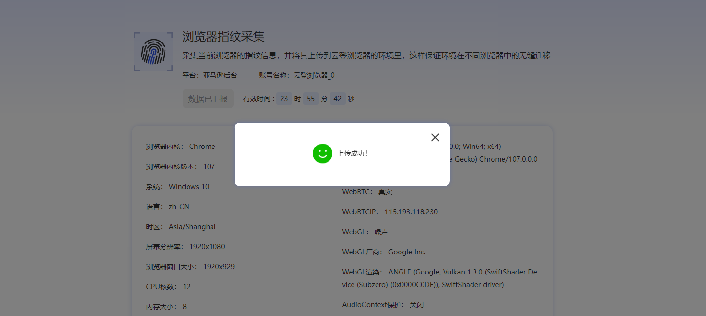Select the 系统 Windows 10 value
Image resolution: width=706 pixels, height=316 pixels.
(x=189, y=186)
